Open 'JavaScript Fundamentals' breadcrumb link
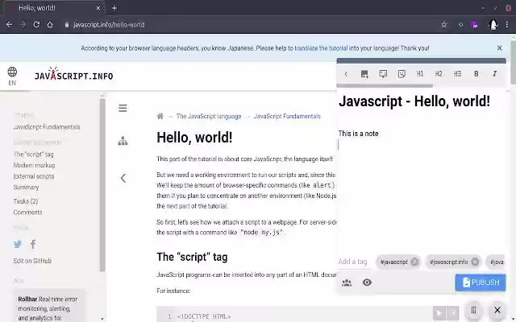The image size is (516, 322). point(287,116)
